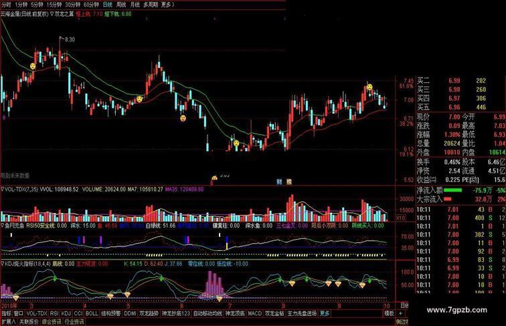Image resolution: width=506 pixels, height=326 pixels.
Task: Click the 指标 tab in the bottom bar
Action: tap(7, 313)
